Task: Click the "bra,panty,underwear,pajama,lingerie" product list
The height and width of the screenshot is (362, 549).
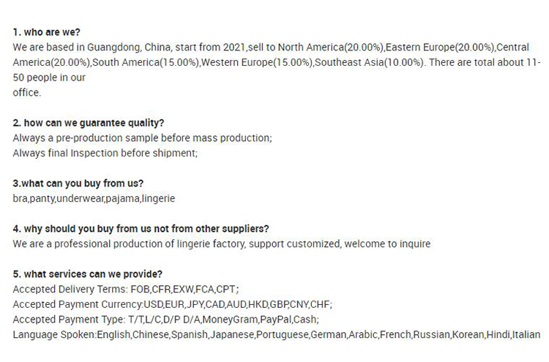Action: tap(94, 198)
